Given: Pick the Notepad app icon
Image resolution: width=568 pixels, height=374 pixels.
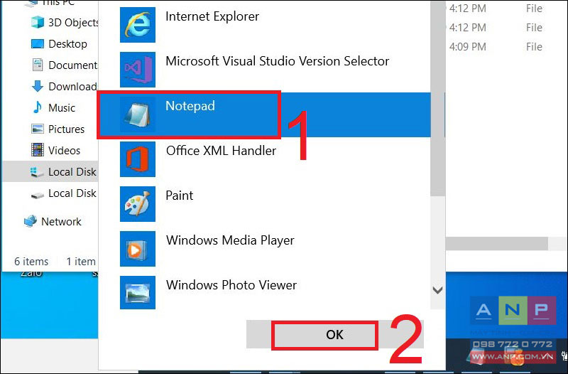Looking at the screenshot, I should click(138, 114).
